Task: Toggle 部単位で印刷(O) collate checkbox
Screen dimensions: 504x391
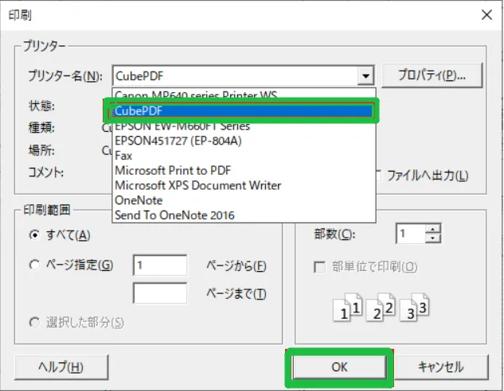Action: click(319, 267)
